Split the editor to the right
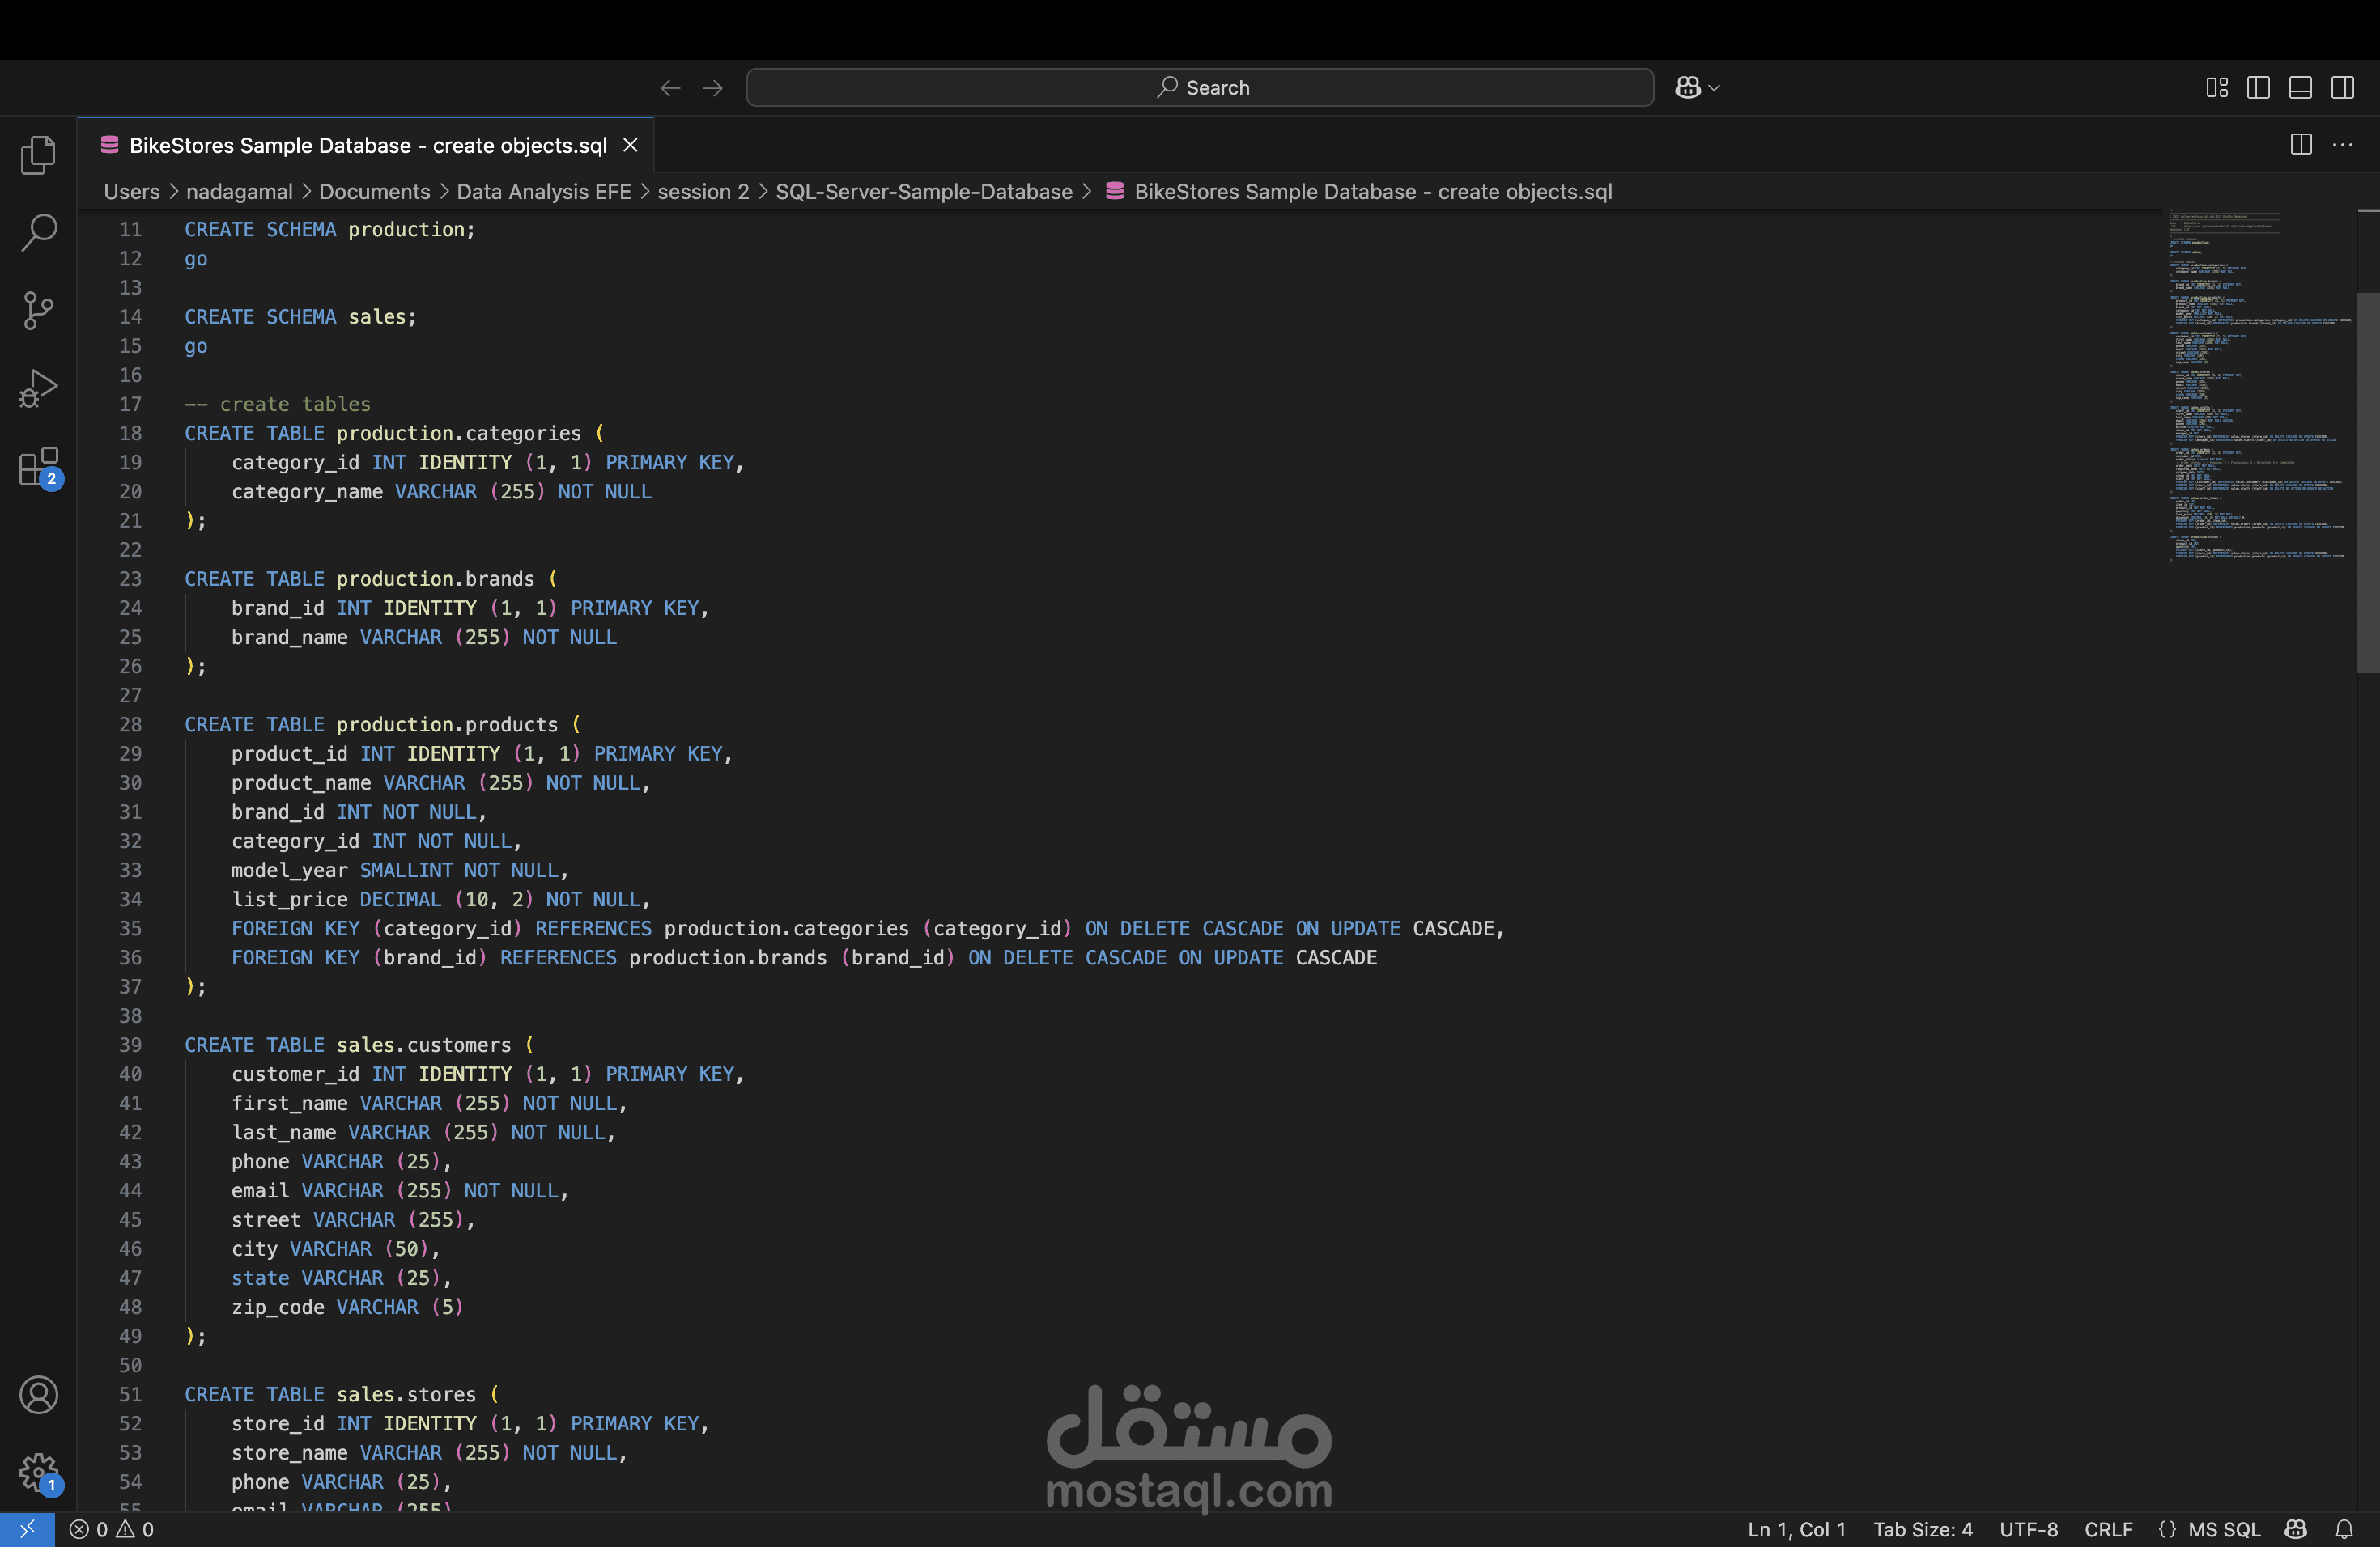 coord(2300,145)
